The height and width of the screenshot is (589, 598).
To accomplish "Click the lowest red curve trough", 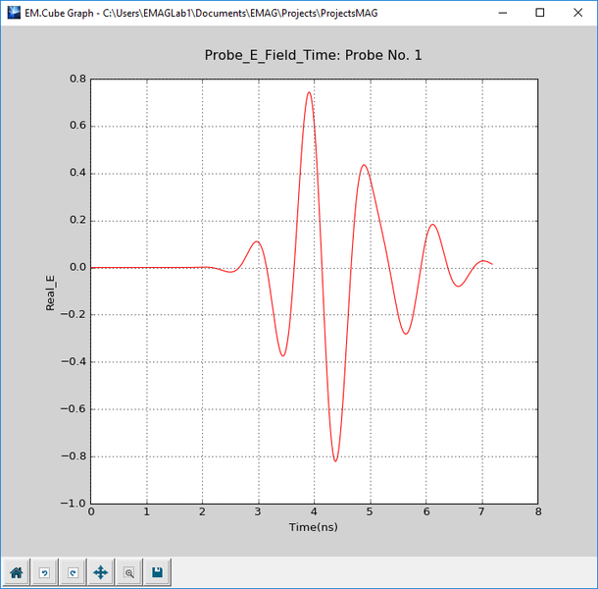I will tap(335, 460).
